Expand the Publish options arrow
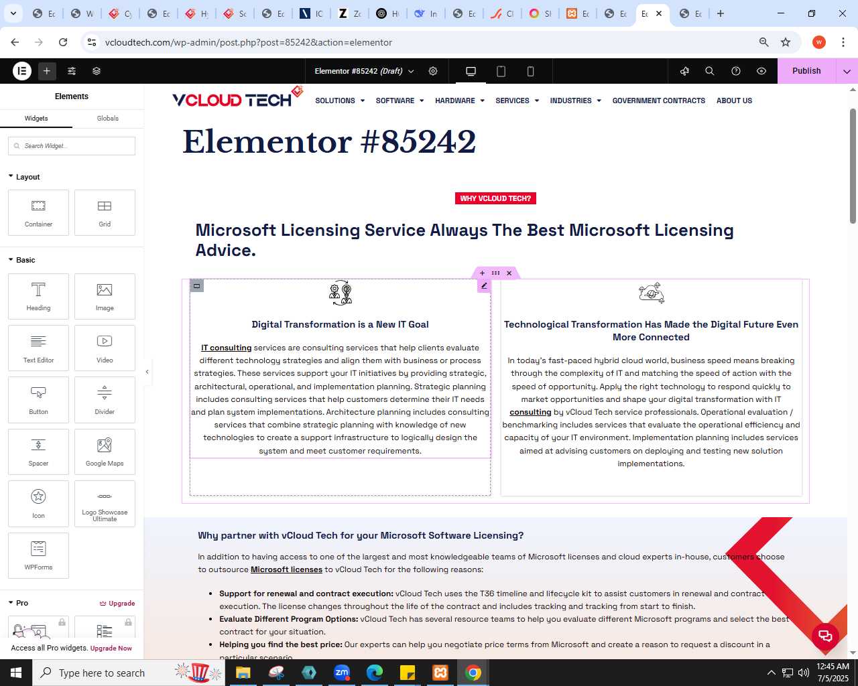 point(847,71)
